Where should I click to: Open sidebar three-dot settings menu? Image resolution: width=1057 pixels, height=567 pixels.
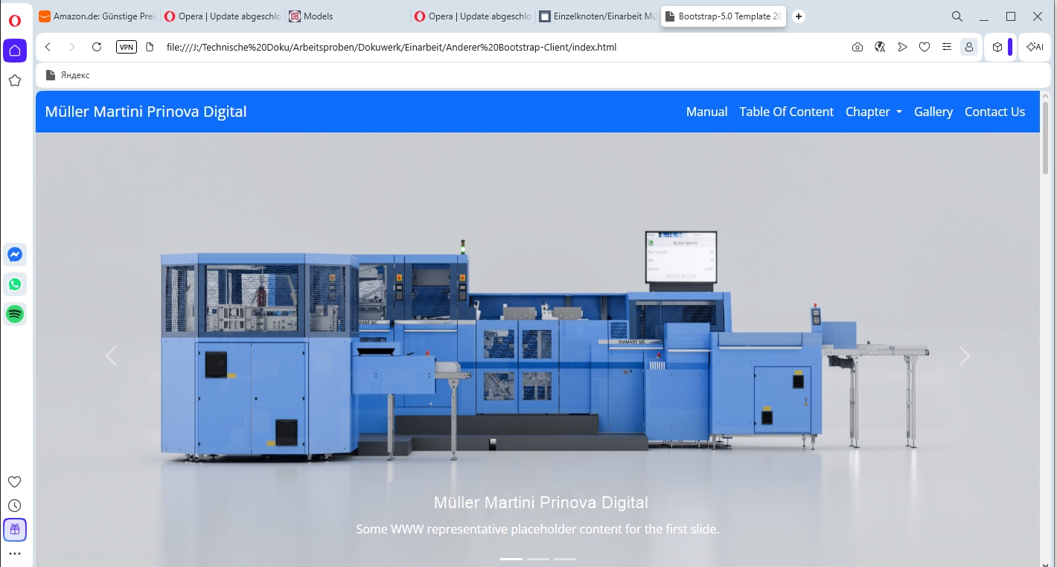(x=15, y=554)
